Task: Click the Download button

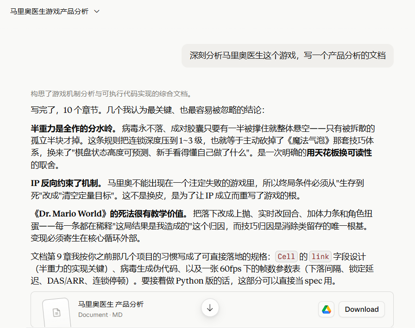Action: tap(362, 309)
